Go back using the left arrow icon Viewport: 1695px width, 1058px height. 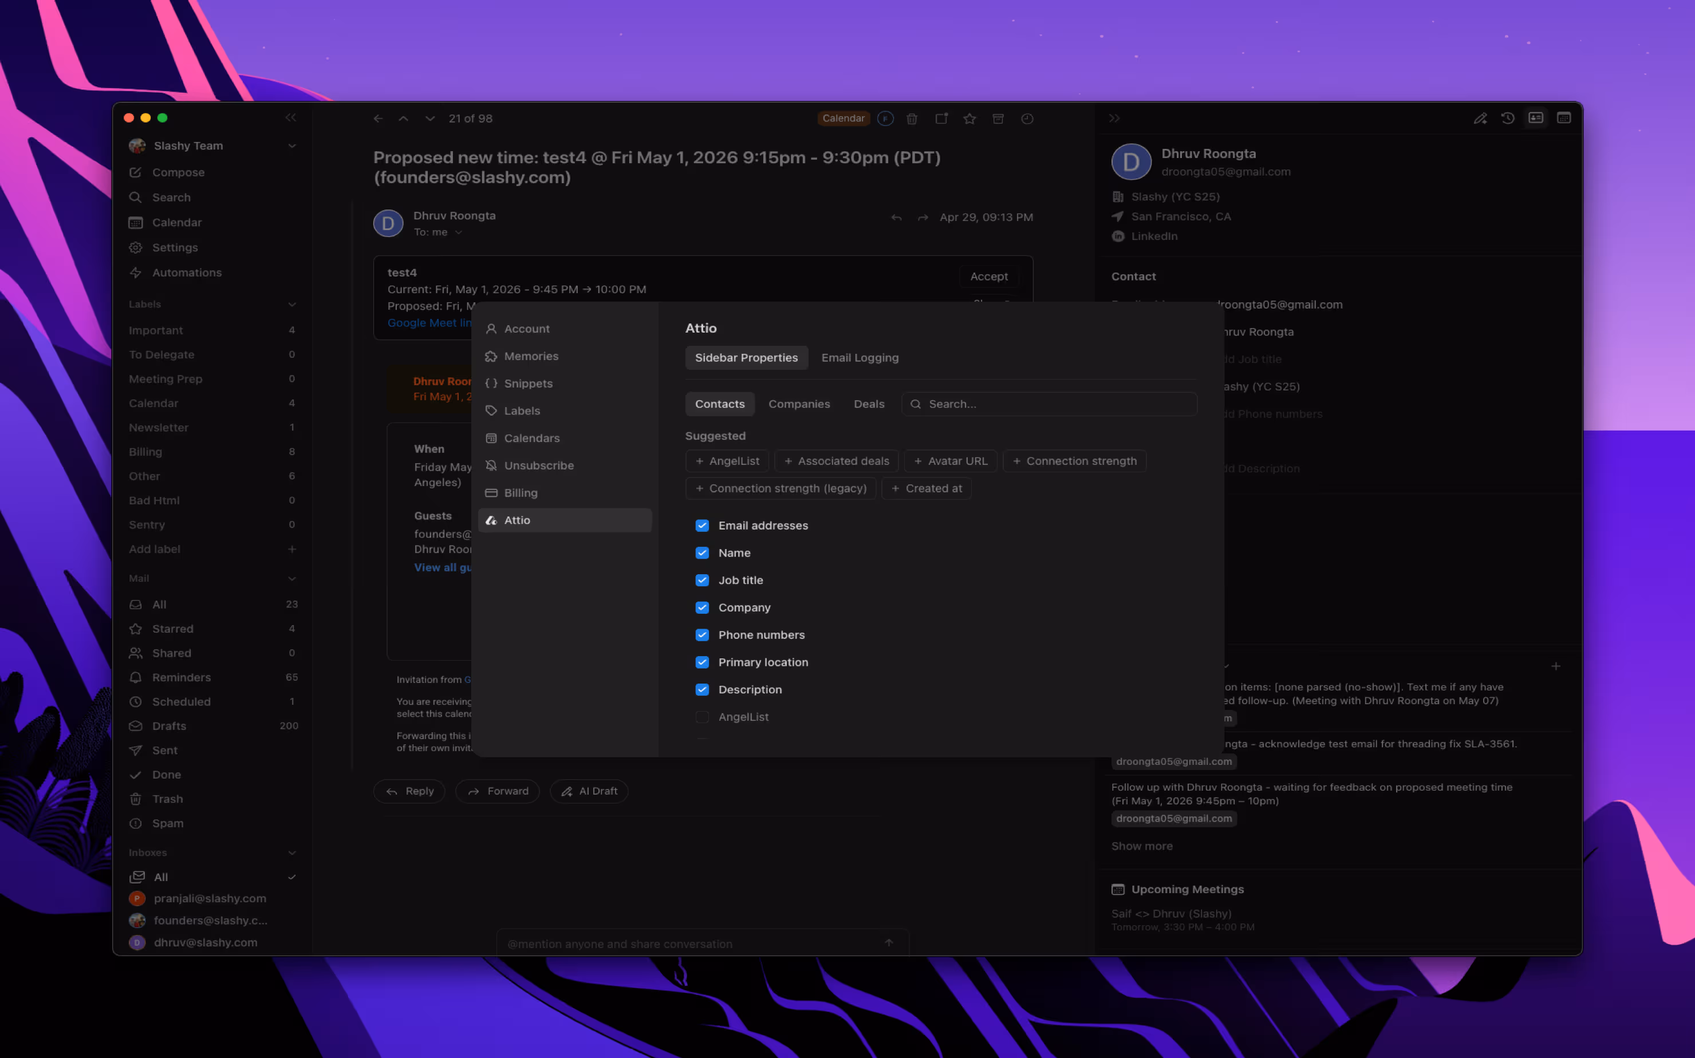point(378,119)
